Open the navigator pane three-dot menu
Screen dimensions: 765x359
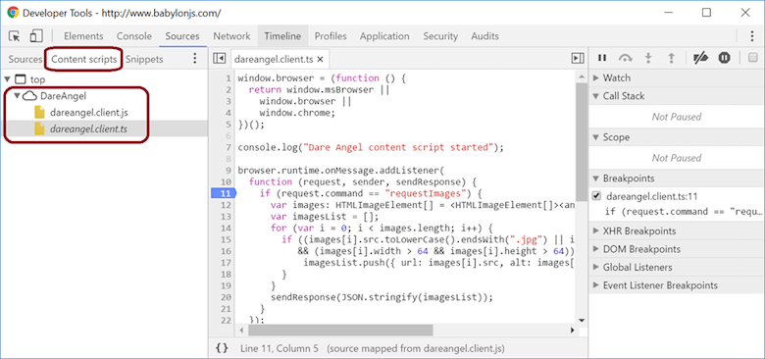[x=194, y=59]
